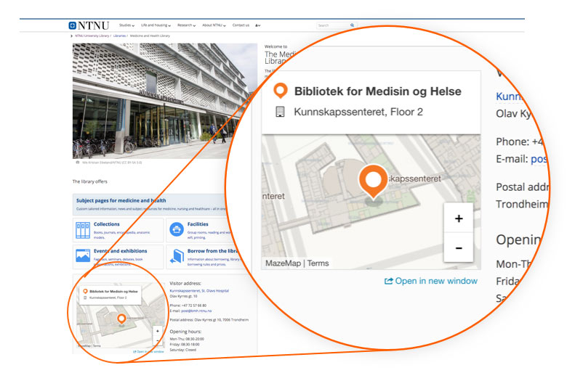This screenshot has width=583, height=373.
Task: Click the post@bmh.ntnu.no email link
Action: pyautogui.click(x=196, y=311)
